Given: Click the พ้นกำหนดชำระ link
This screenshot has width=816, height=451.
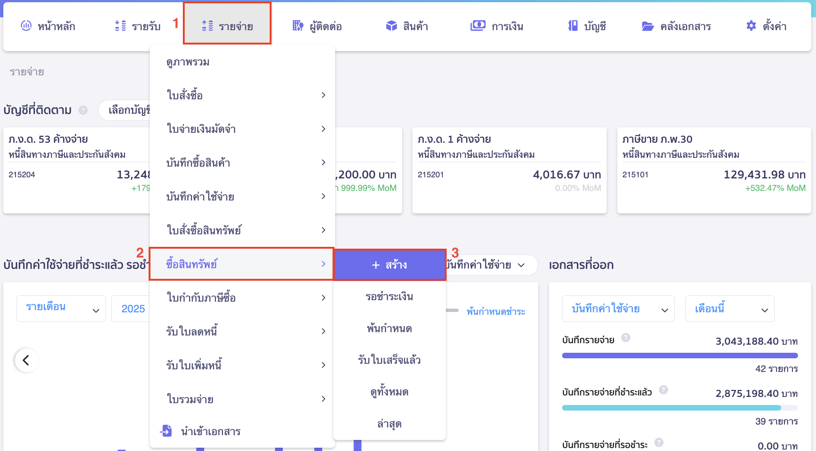Looking at the screenshot, I should (496, 312).
